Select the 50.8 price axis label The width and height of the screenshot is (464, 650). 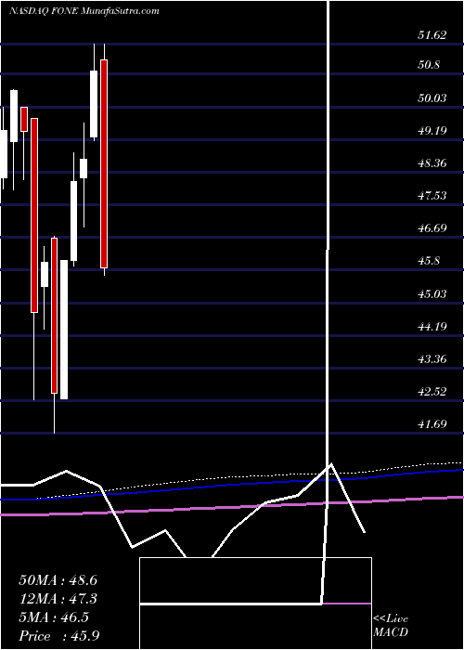coord(430,65)
